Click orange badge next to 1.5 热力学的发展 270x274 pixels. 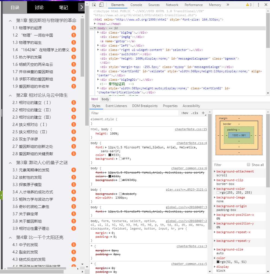click(x=74, y=57)
